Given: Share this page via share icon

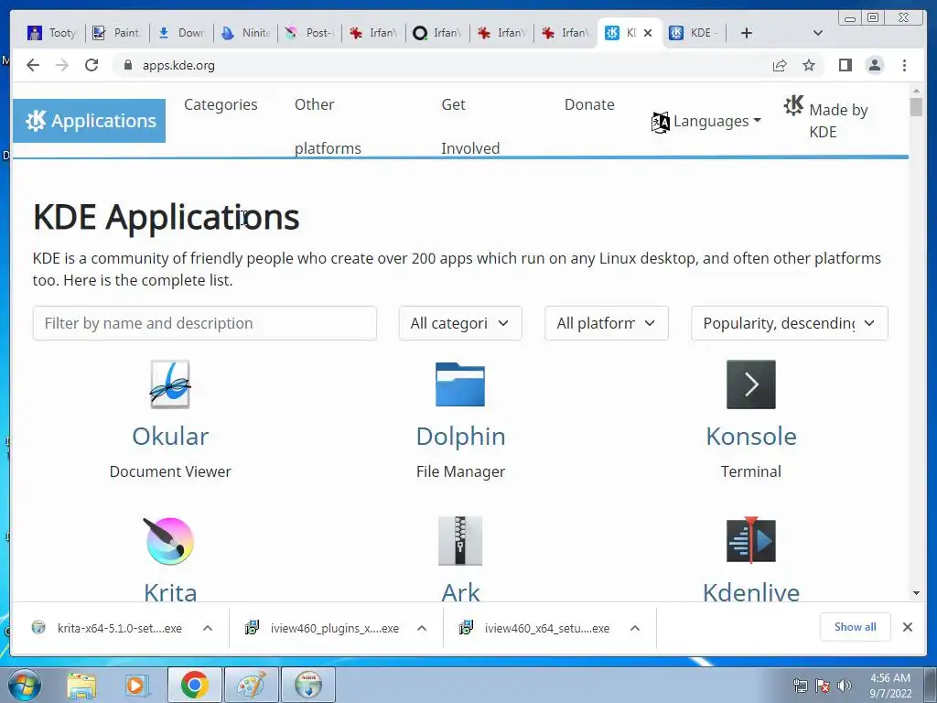Looking at the screenshot, I should coord(780,65).
